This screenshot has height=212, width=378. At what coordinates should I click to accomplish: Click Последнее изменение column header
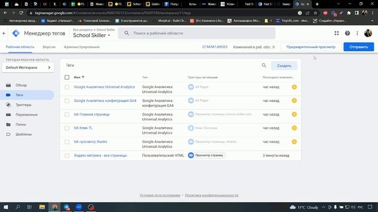pyautogui.click(x=278, y=77)
